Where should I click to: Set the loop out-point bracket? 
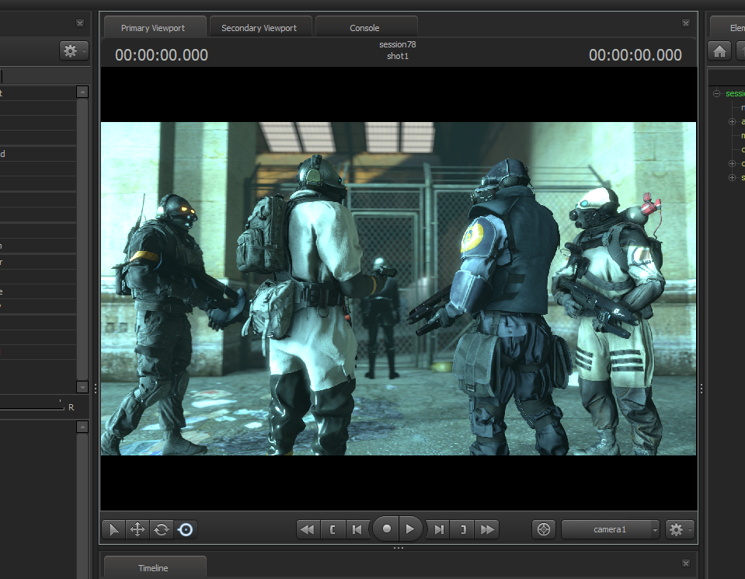coord(463,529)
